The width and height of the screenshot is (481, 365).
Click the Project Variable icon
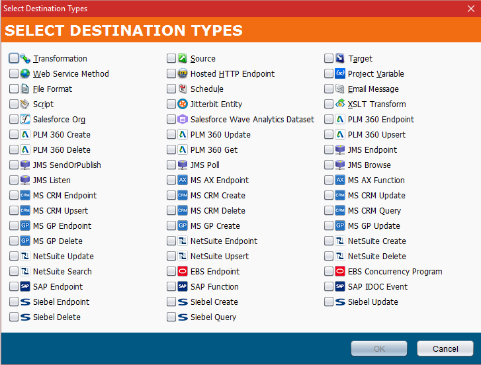coord(340,74)
